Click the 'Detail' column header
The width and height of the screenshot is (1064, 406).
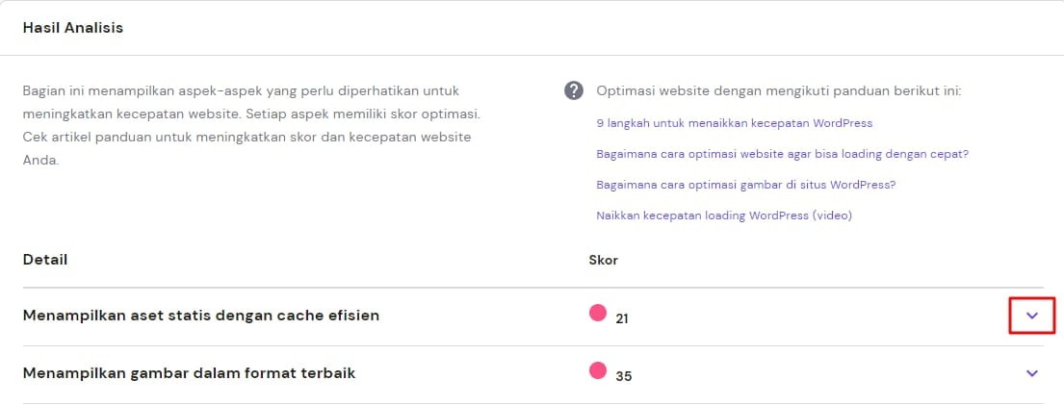(x=45, y=260)
